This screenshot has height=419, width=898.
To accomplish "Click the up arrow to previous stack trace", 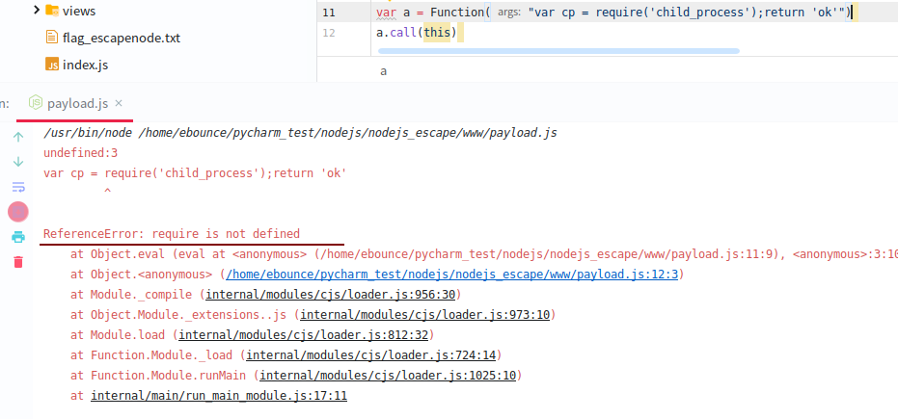I will 17,137.
